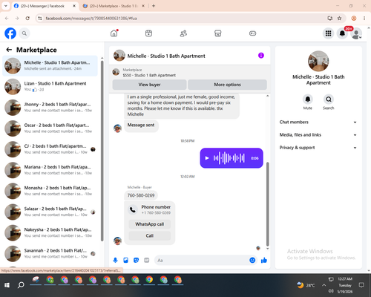Open the Reels video icon
The image size is (371, 297).
tap(148, 33)
